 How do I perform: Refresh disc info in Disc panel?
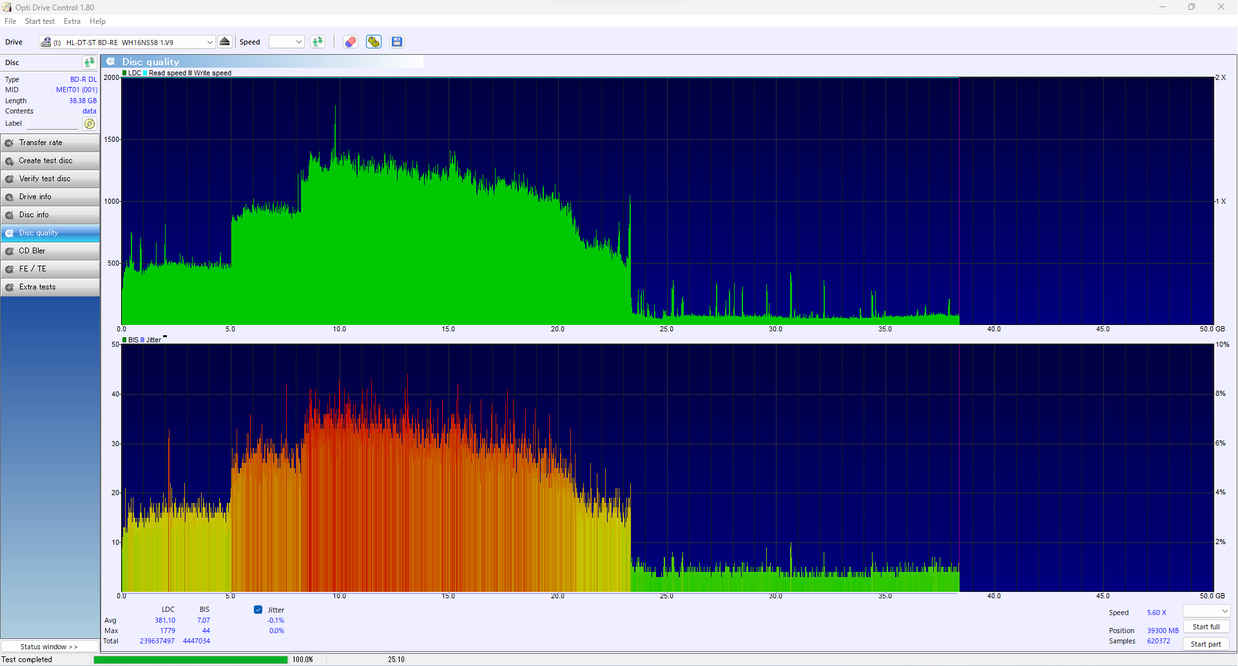pos(89,63)
